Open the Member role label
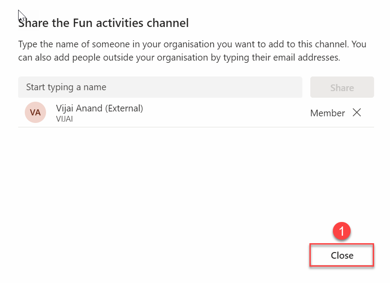This screenshot has width=390, height=283. pos(327,113)
